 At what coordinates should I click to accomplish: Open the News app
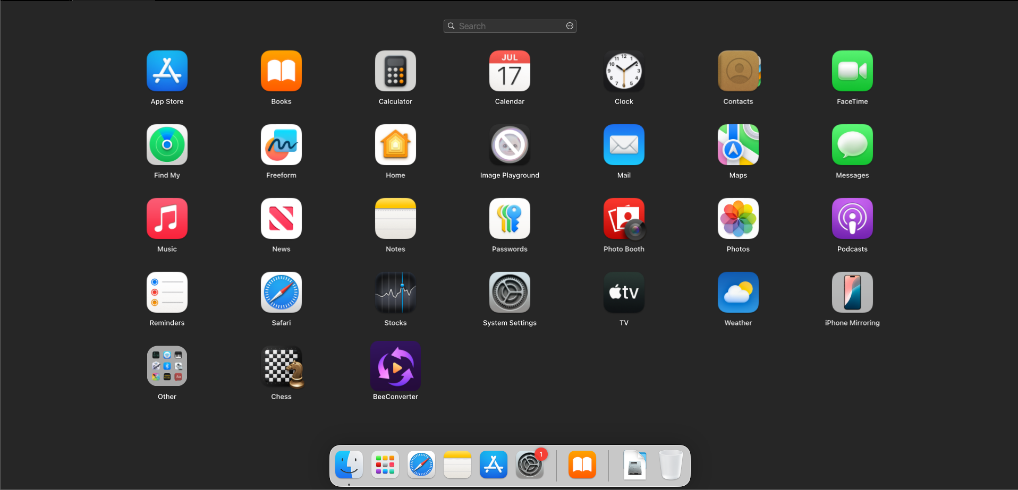point(281,219)
